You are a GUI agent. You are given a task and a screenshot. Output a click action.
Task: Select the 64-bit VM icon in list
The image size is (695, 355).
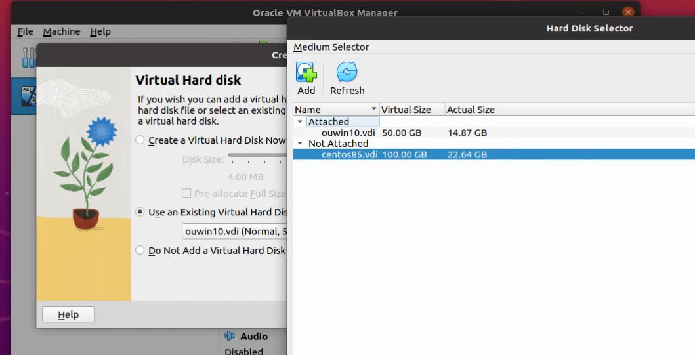pos(27,96)
